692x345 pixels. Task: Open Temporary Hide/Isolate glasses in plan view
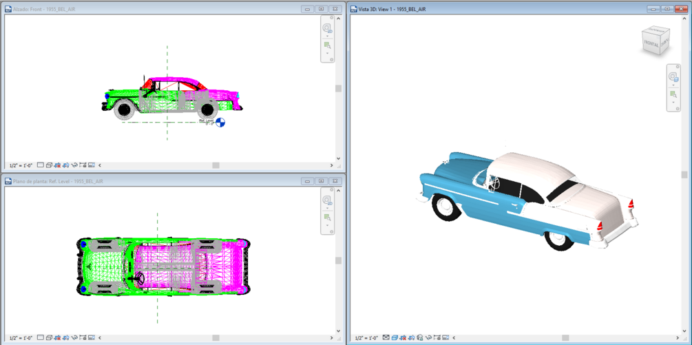74,337
